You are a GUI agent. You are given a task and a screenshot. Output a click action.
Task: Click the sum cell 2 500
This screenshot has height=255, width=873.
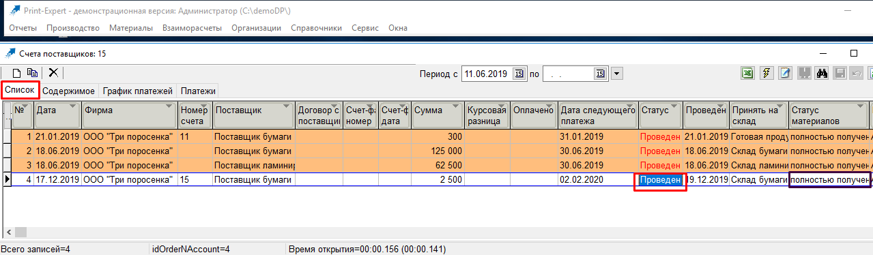[438, 179]
